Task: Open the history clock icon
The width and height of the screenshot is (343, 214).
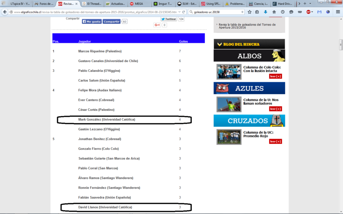Action: tap(283, 12)
